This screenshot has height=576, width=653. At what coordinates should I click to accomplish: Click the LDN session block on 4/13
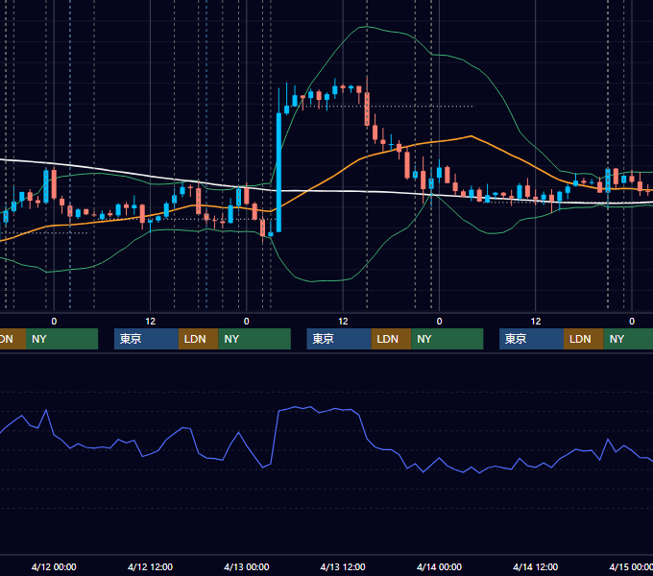click(391, 339)
